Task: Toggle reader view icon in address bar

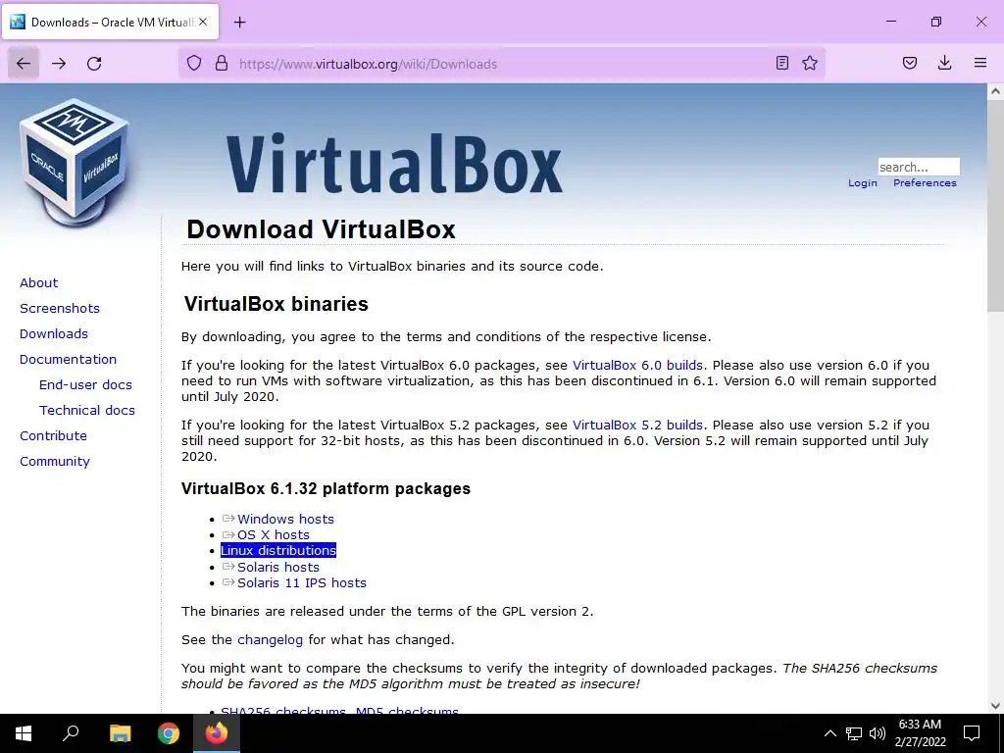Action: (781, 63)
